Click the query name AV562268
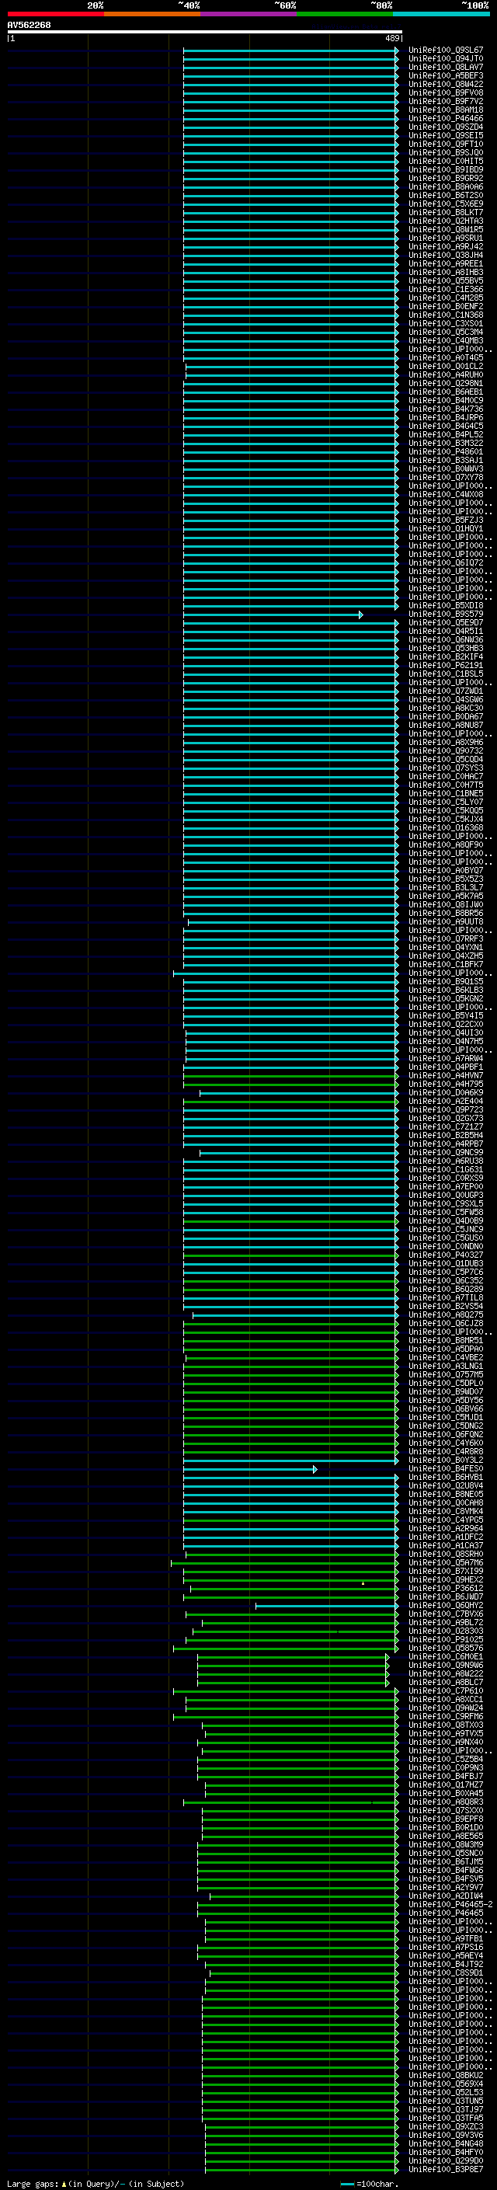The image size is (497, 2190). 29,25
